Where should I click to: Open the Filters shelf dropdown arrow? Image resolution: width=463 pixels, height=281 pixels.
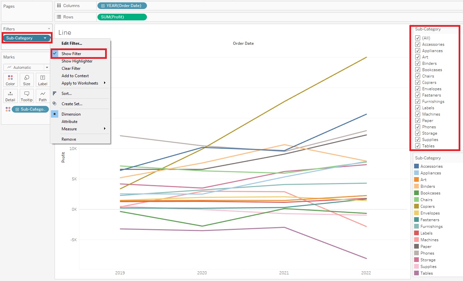point(49,29)
